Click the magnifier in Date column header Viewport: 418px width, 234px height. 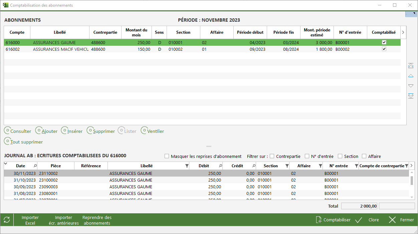[x=35, y=166]
